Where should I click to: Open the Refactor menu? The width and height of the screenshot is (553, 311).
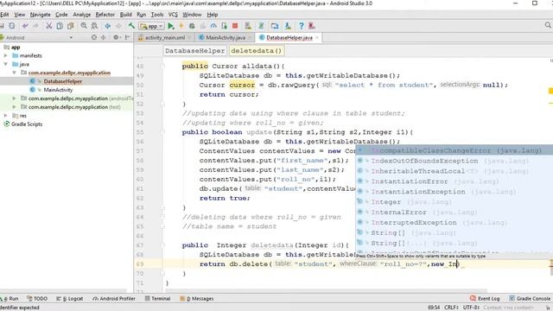coord(105,15)
